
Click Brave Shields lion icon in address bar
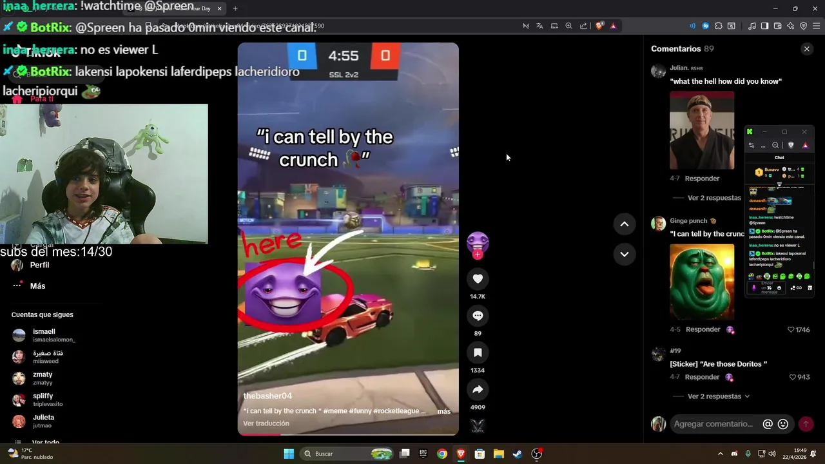click(599, 26)
